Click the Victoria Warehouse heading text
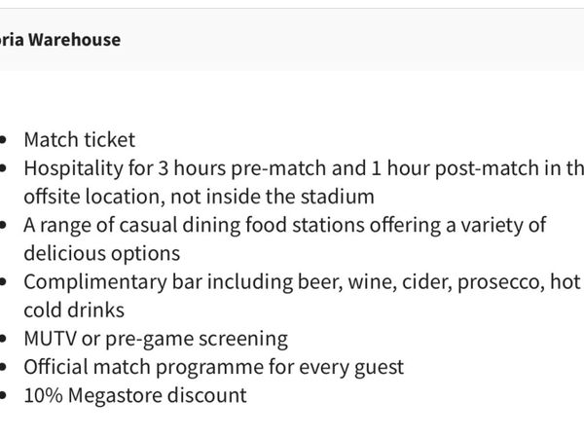Image resolution: width=584 pixels, height=438 pixels. [60, 40]
